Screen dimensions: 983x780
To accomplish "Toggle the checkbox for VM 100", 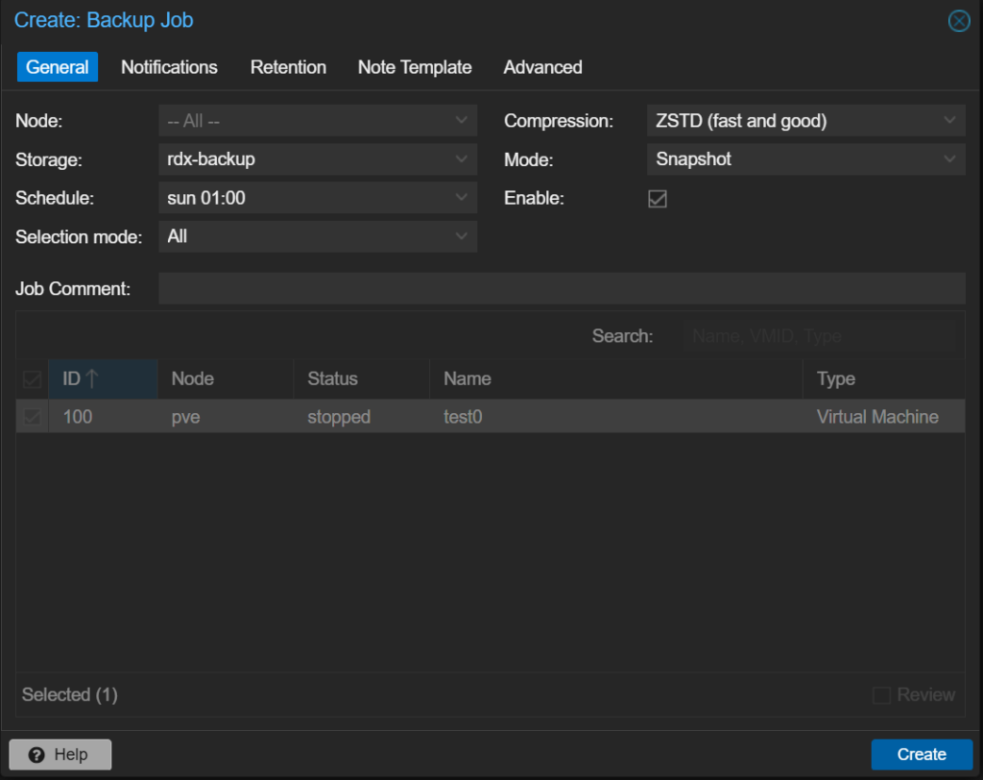I will pyautogui.click(x=32, y=417).
